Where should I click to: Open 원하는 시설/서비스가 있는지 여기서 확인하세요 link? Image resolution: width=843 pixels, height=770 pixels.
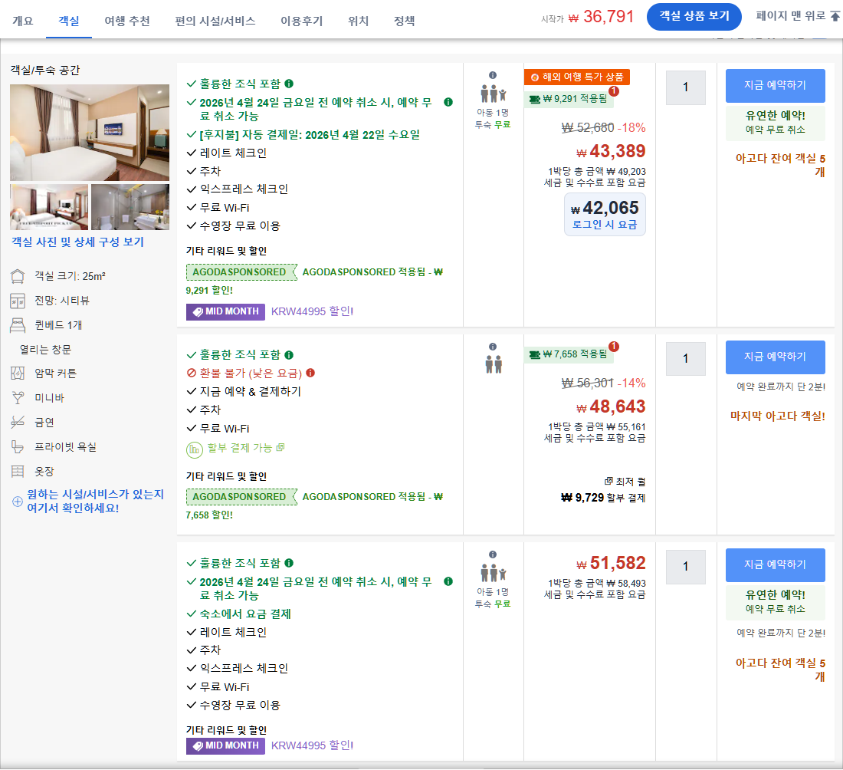coord(95,501)
